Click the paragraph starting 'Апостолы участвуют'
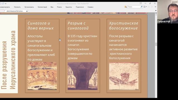Image resolution: width=178 pixels, height=100 pixels. 41,48
